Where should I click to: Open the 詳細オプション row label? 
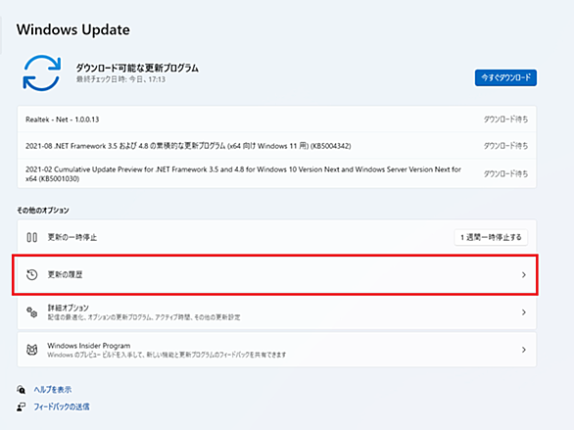click(69, 308)
